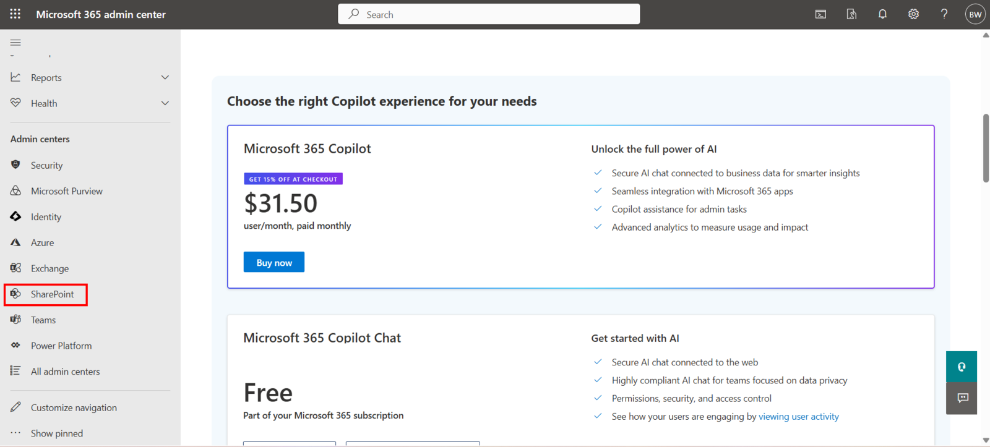Open BW account profile avatar
990x447 pixels.
pos(975,14)
